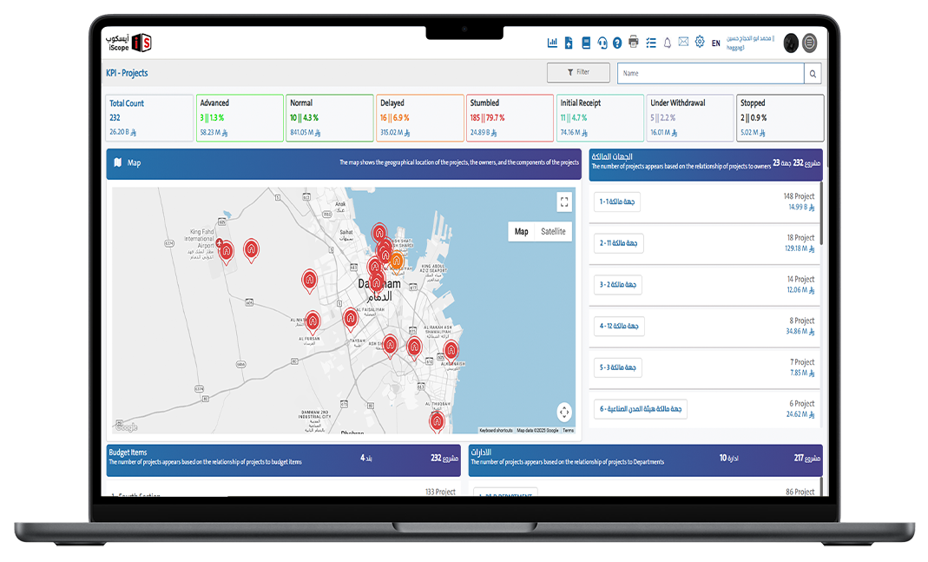The height and width of the screenshot is (562, 928).
Task: Click the Name search input field
Action: coord(710,74)
